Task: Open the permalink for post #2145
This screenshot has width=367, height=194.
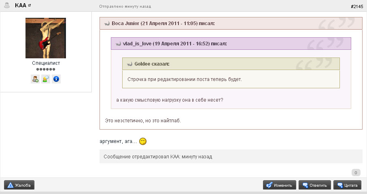Action: click(357, 6)
